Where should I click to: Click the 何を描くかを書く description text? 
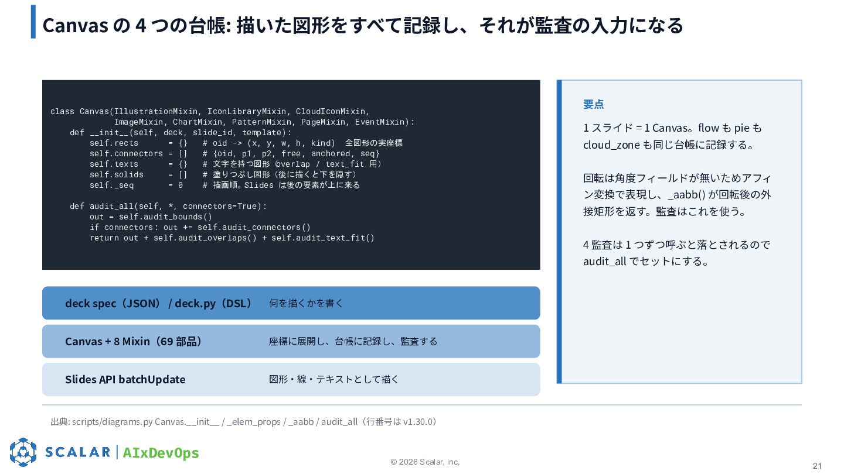coord(306,303)
